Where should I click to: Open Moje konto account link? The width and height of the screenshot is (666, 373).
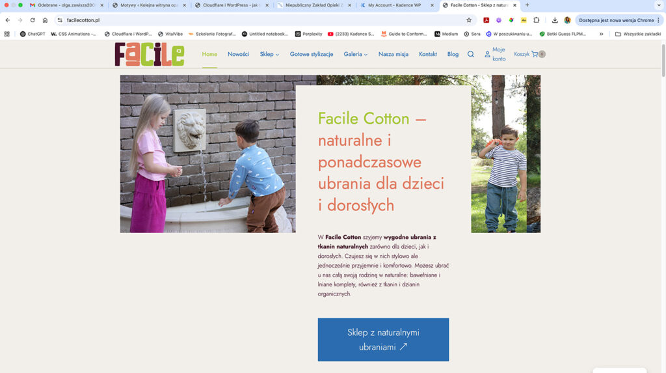(495, 54)
